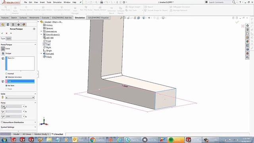Viewport: 254px width, 143px height.
Task: Enable Nonuniform Distribution checkbox
Action: tap(2, 122)
